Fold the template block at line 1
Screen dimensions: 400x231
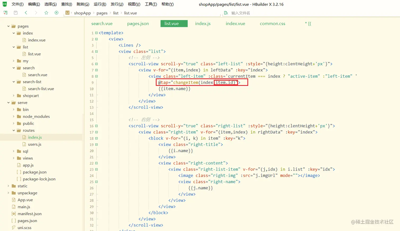[97, 33]
